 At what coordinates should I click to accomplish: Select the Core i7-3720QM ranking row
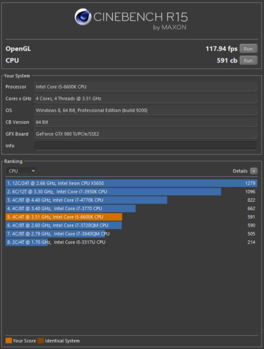click(x=132, y=226)
